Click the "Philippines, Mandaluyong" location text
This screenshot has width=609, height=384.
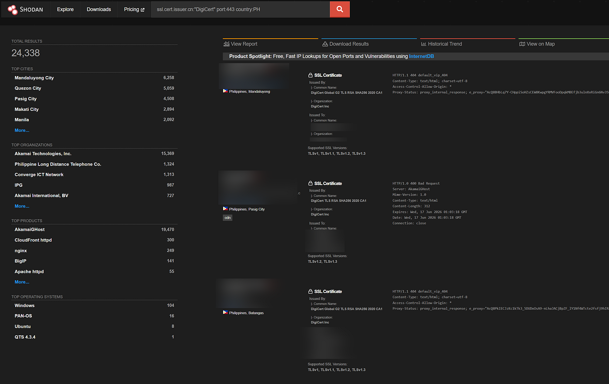click(x=250, y=92)
